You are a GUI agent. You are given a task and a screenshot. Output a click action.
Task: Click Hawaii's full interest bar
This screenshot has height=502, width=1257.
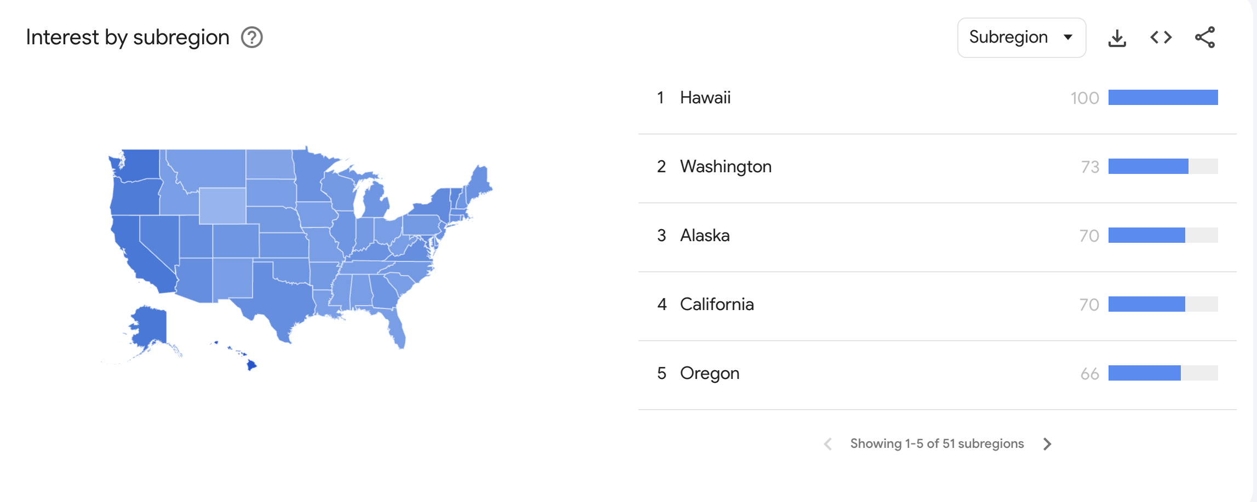1162,98
